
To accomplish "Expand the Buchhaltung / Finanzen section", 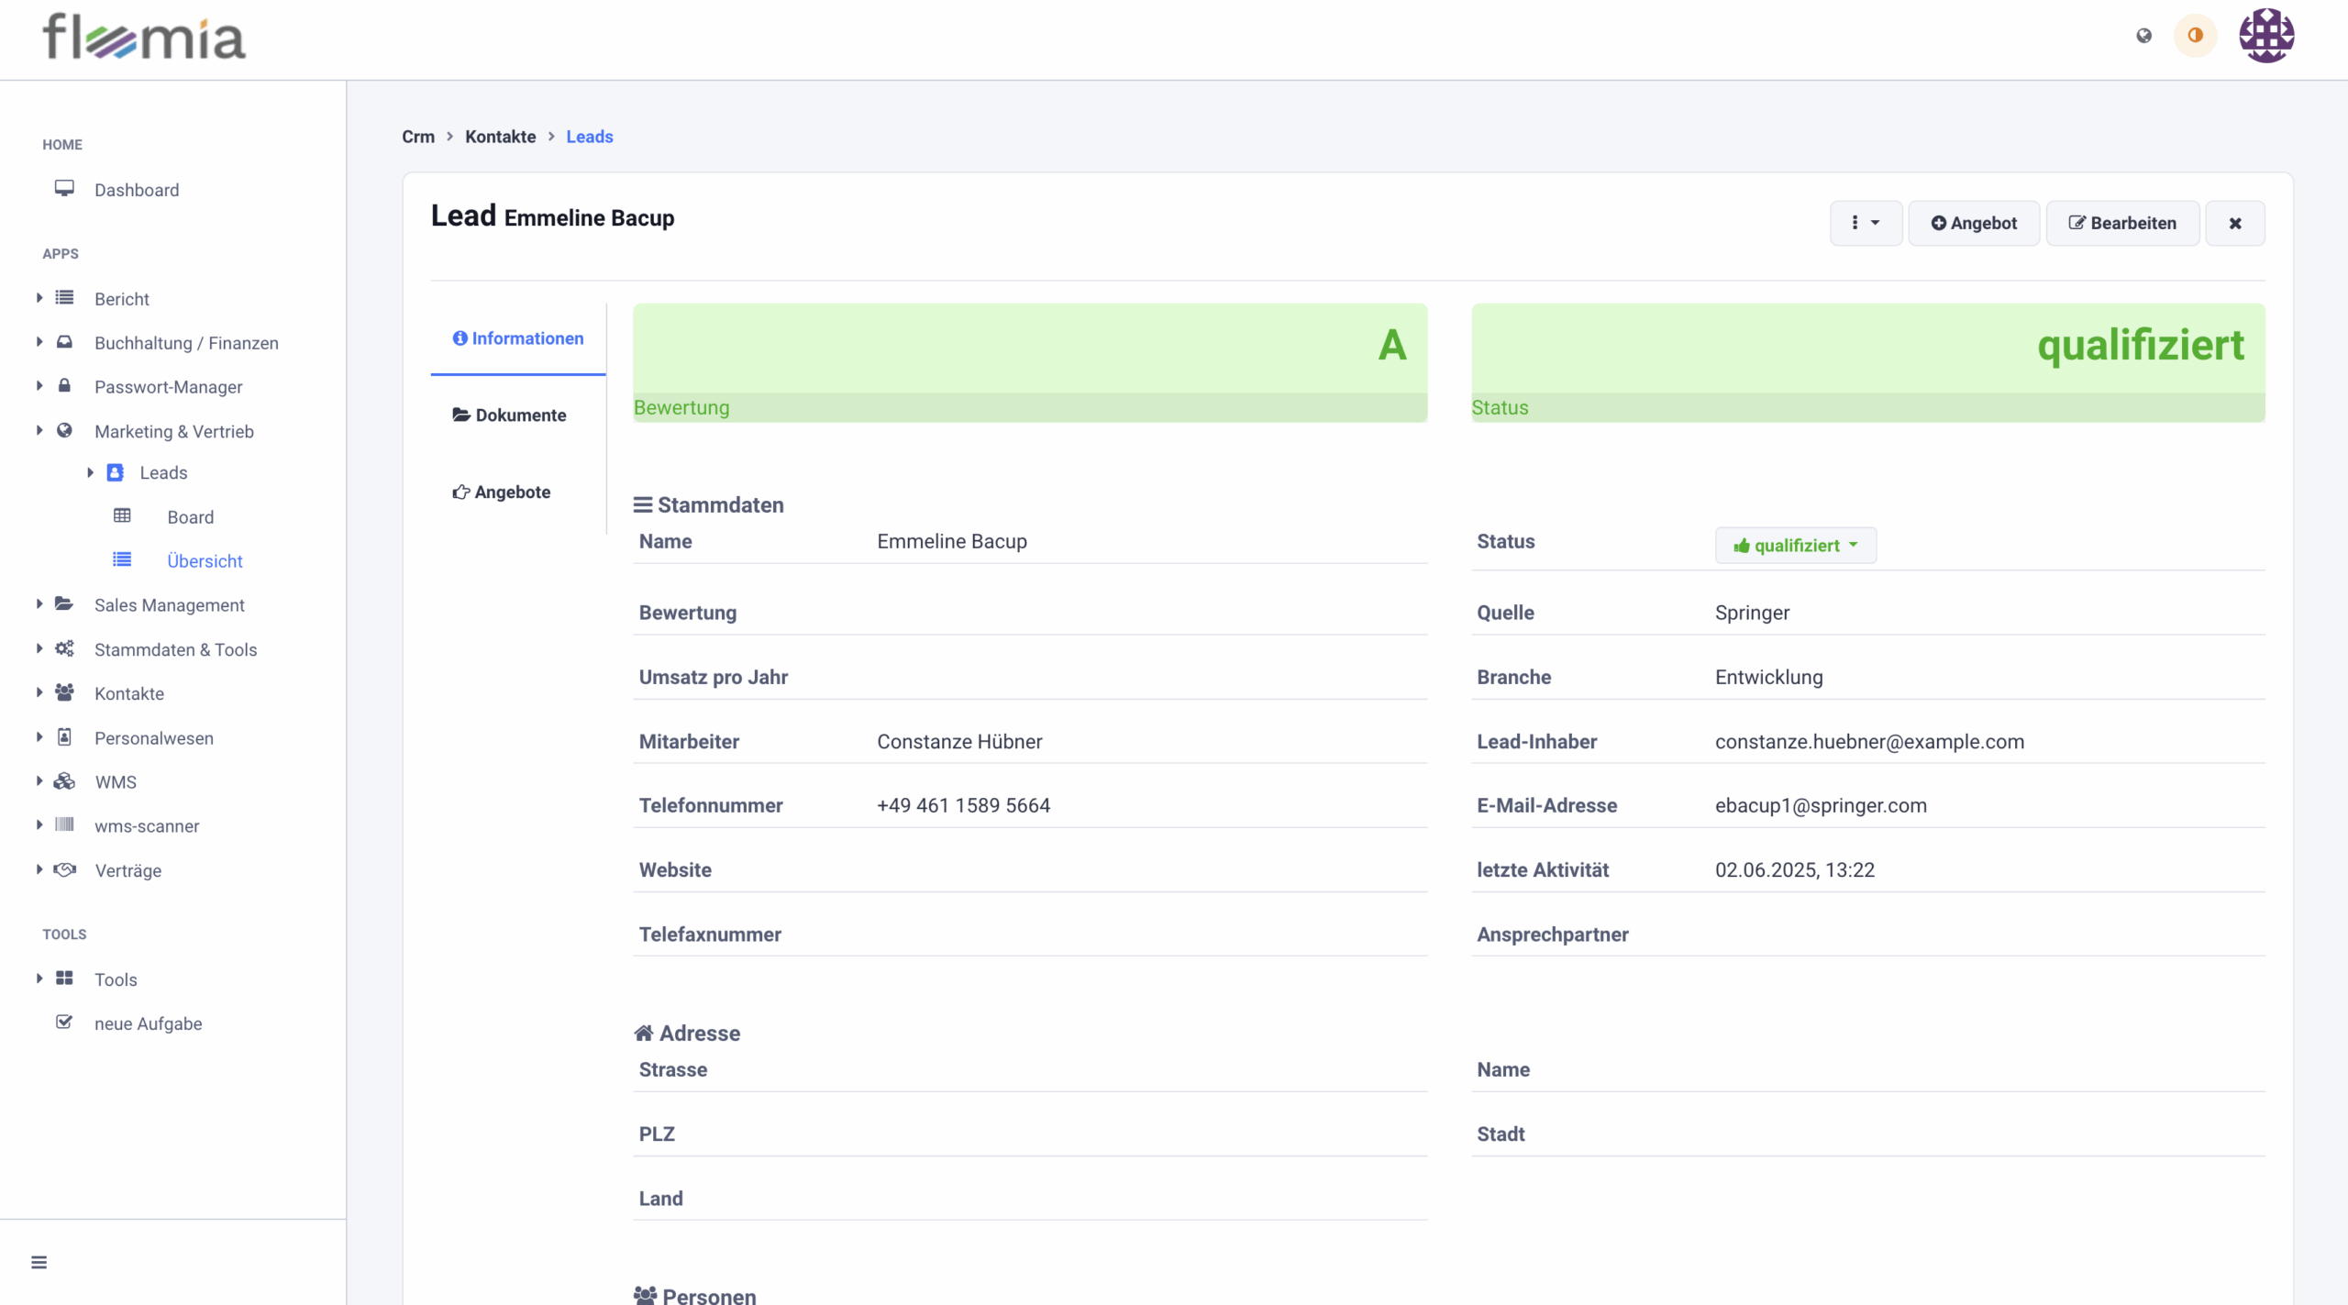I will point(39,342).
